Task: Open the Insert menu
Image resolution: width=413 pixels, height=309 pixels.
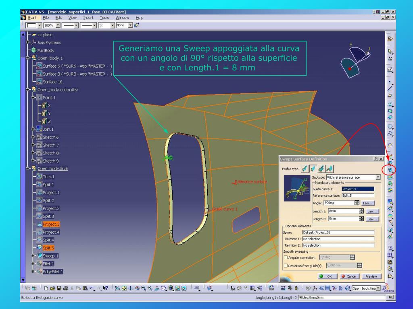Action: (x=88, y=18)
